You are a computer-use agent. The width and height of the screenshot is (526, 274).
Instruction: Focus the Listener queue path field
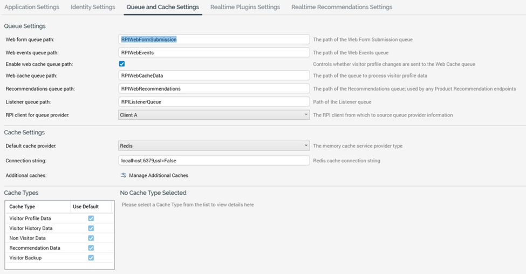point(214,102)
